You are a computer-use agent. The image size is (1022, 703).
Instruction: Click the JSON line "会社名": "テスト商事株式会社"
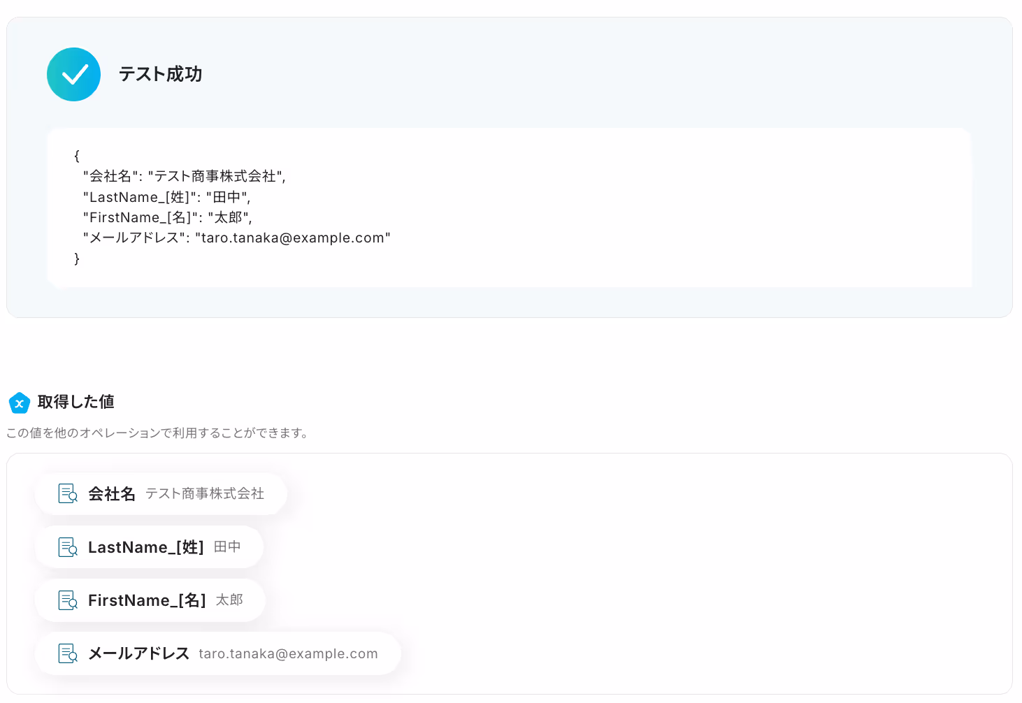tap(185, 176)
